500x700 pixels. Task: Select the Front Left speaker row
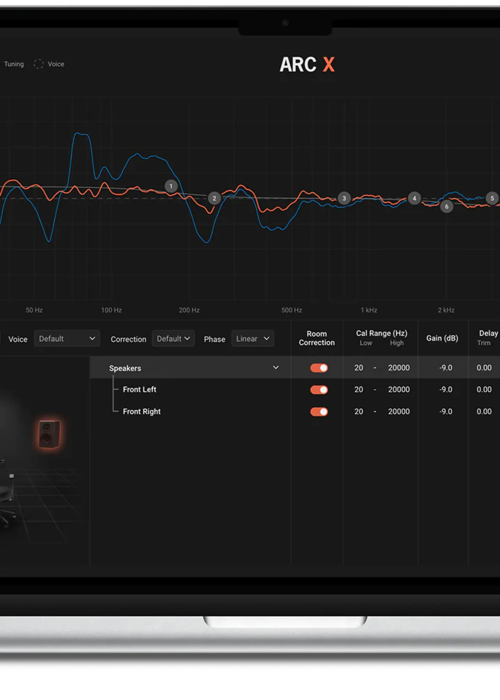[140, 389]
